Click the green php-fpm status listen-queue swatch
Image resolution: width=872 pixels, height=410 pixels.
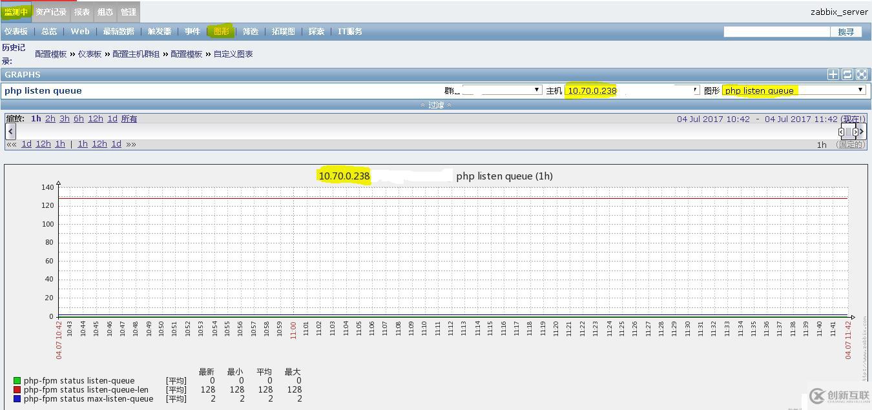tap(17, 381)
